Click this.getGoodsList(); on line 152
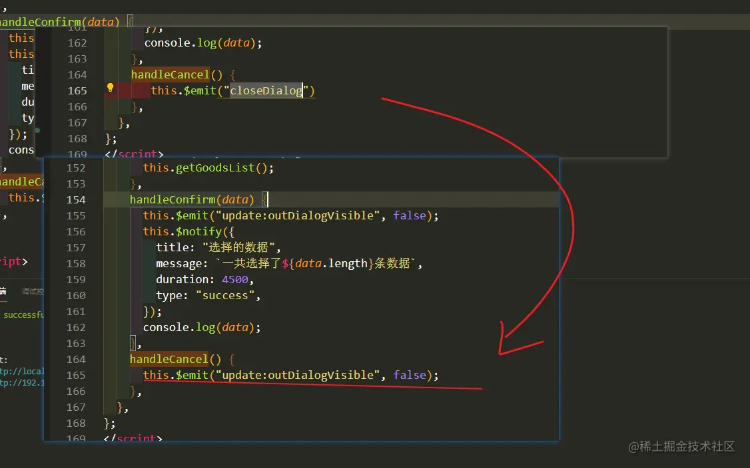 point(208,168)
